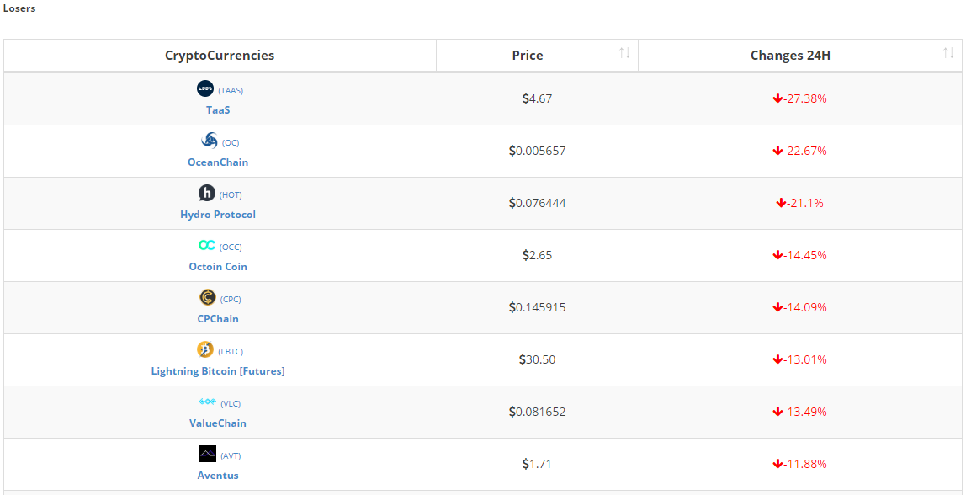
Task: Open the OceanChain name link
Action: 218,162
